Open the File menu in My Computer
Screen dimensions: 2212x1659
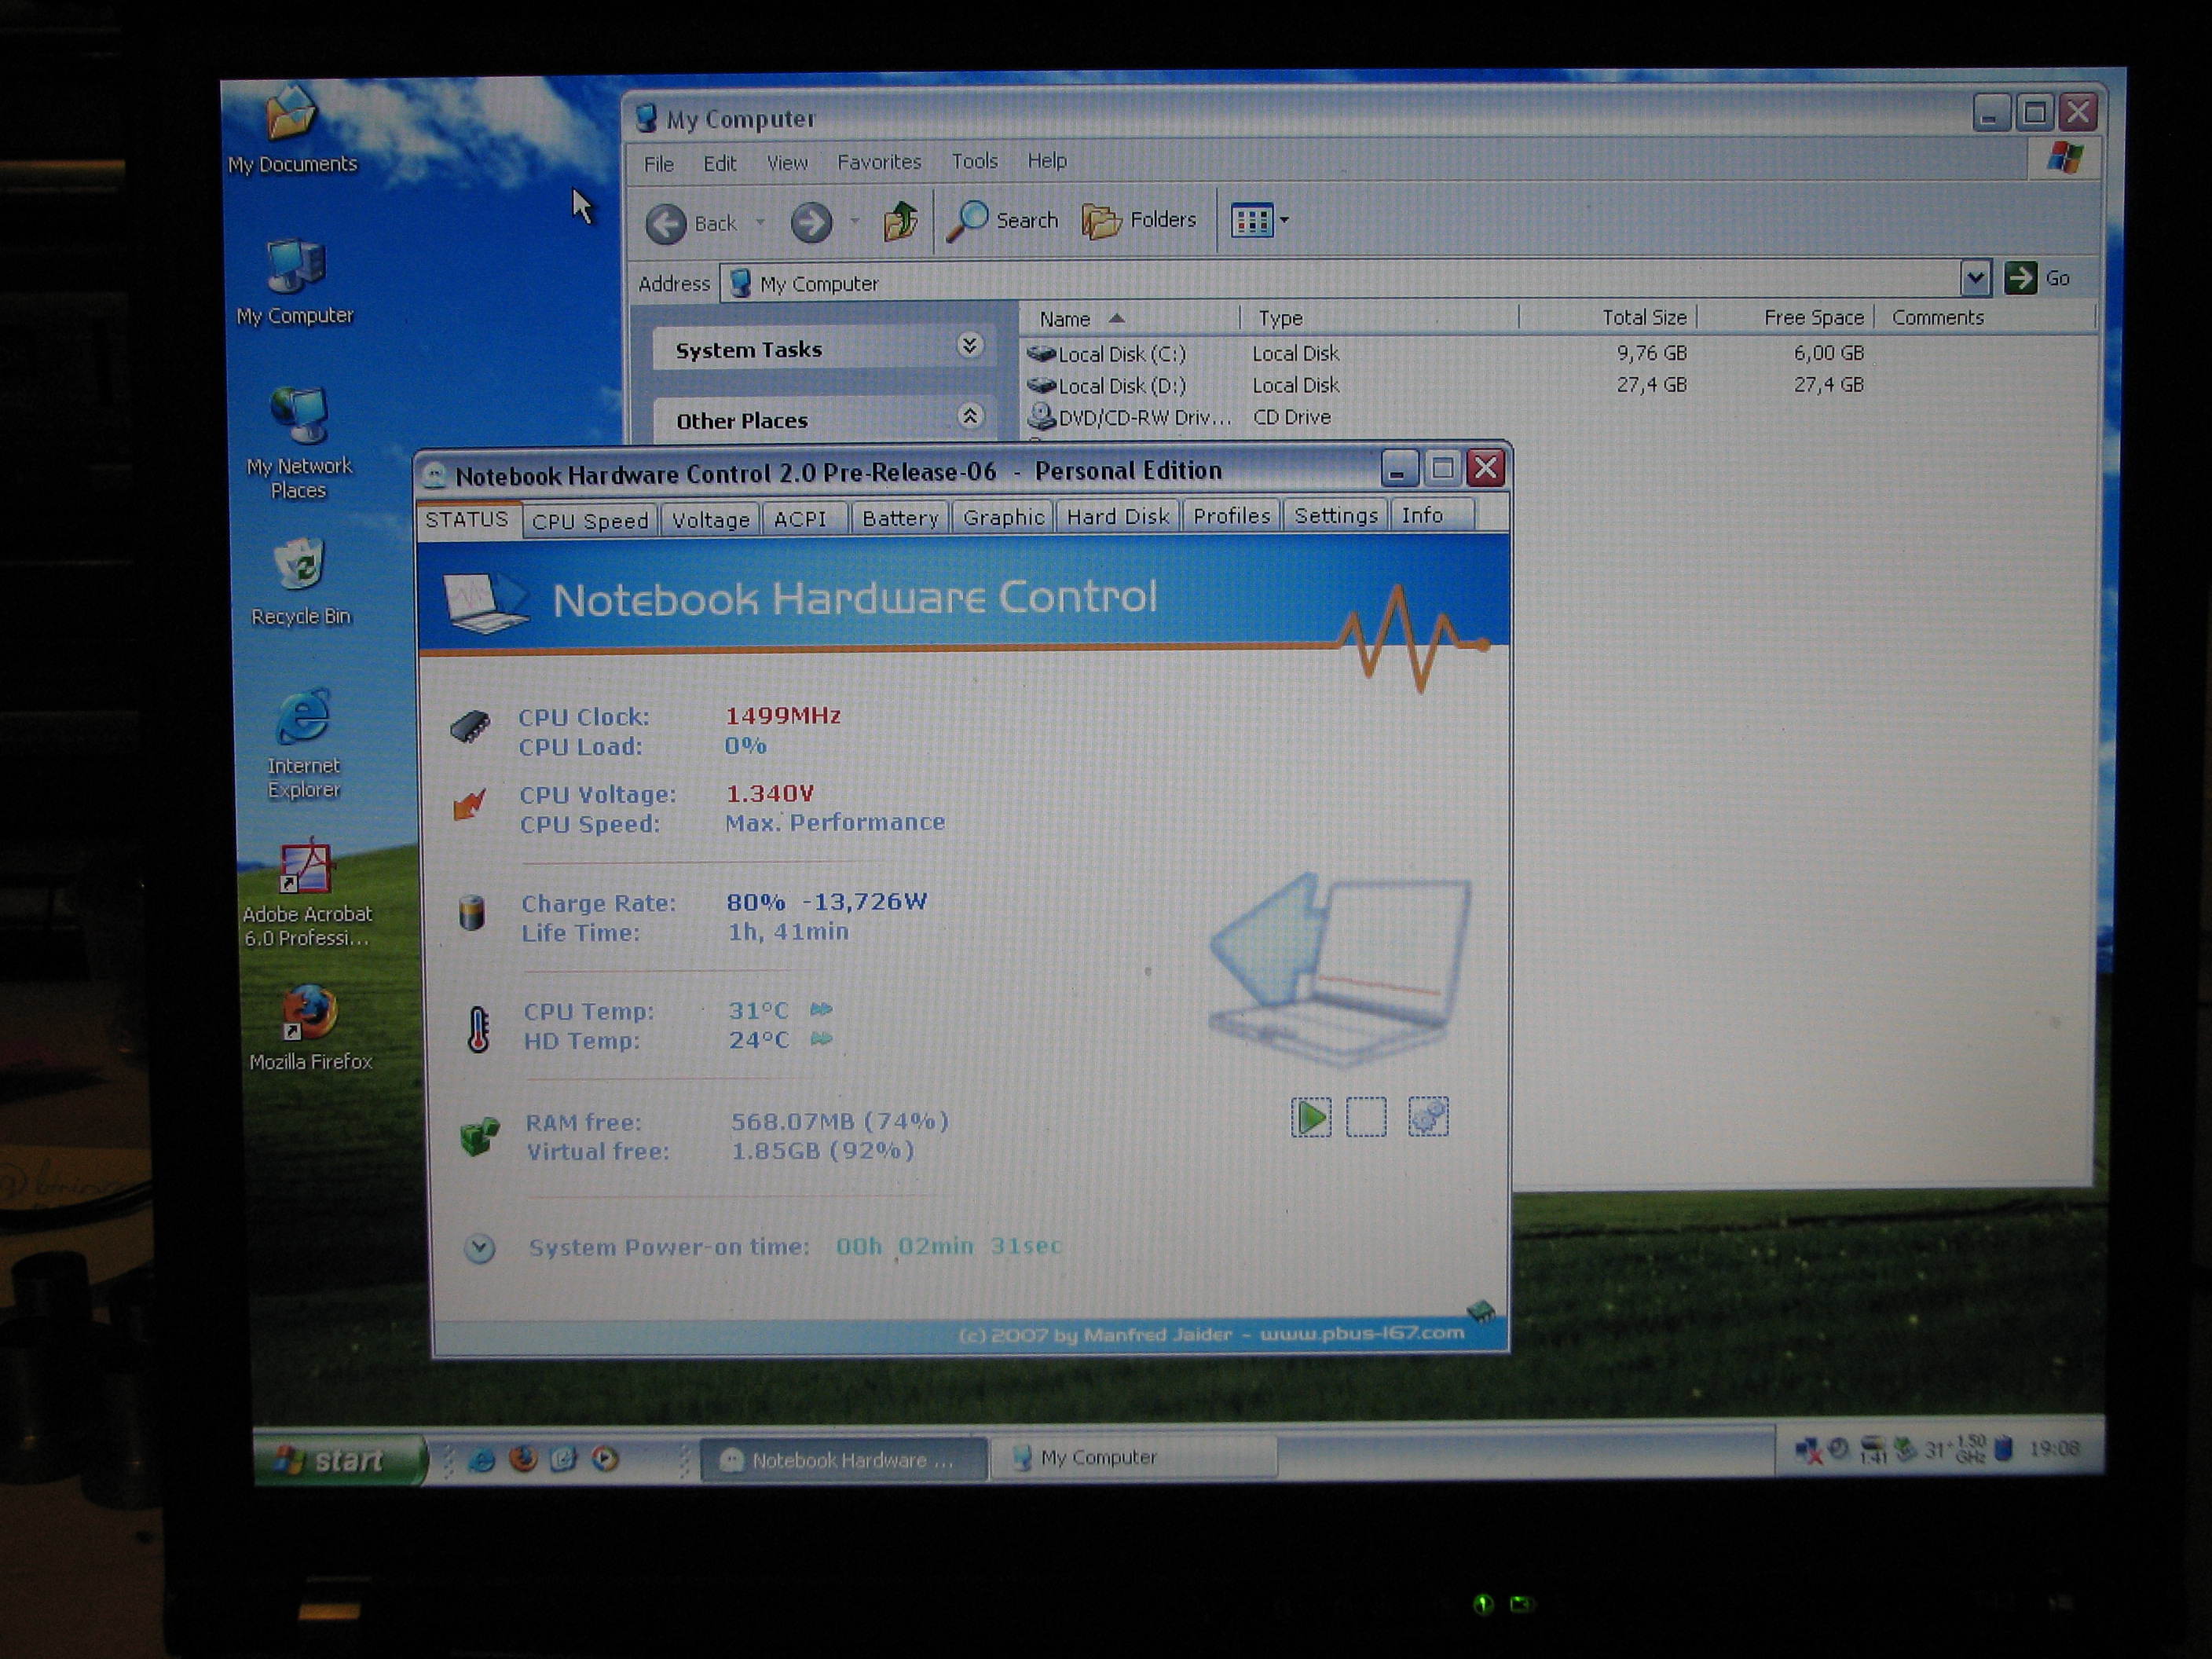[658, 164]
